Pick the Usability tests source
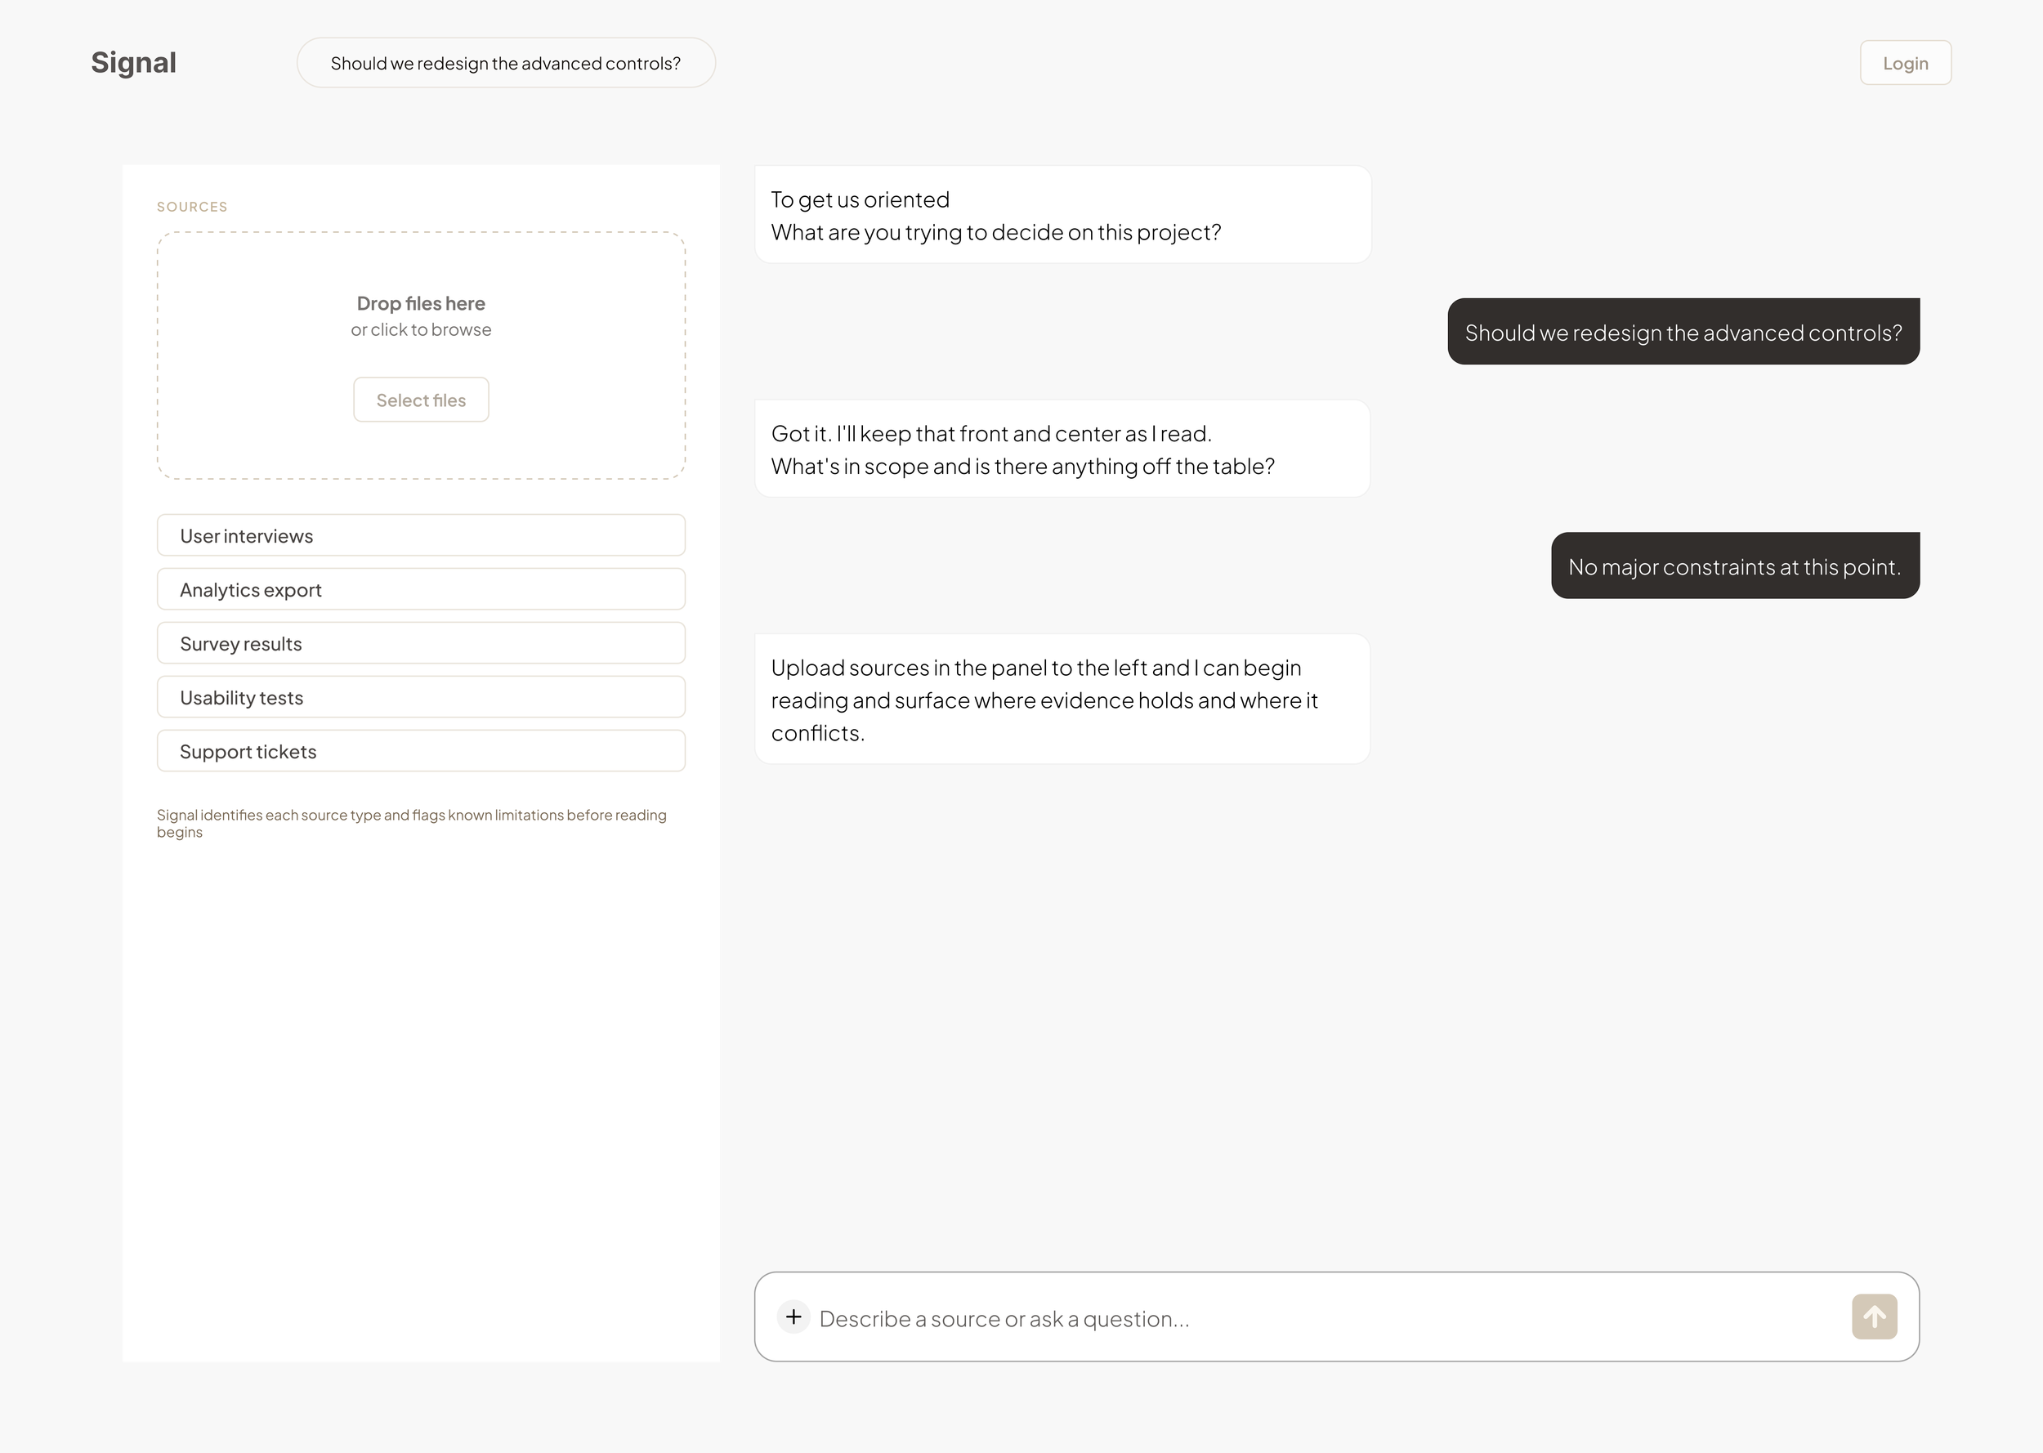 (422, 697)
